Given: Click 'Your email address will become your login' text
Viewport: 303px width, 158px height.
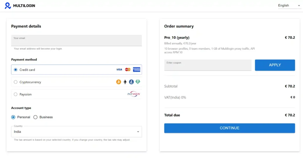Looking at the screenshot, I should (38, 49).
